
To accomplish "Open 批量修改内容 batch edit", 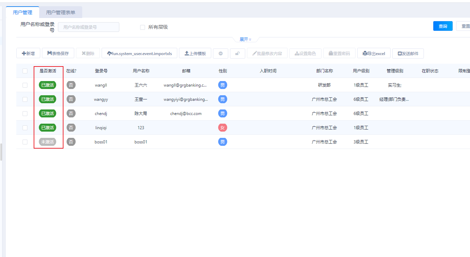I will click(267, 53).
